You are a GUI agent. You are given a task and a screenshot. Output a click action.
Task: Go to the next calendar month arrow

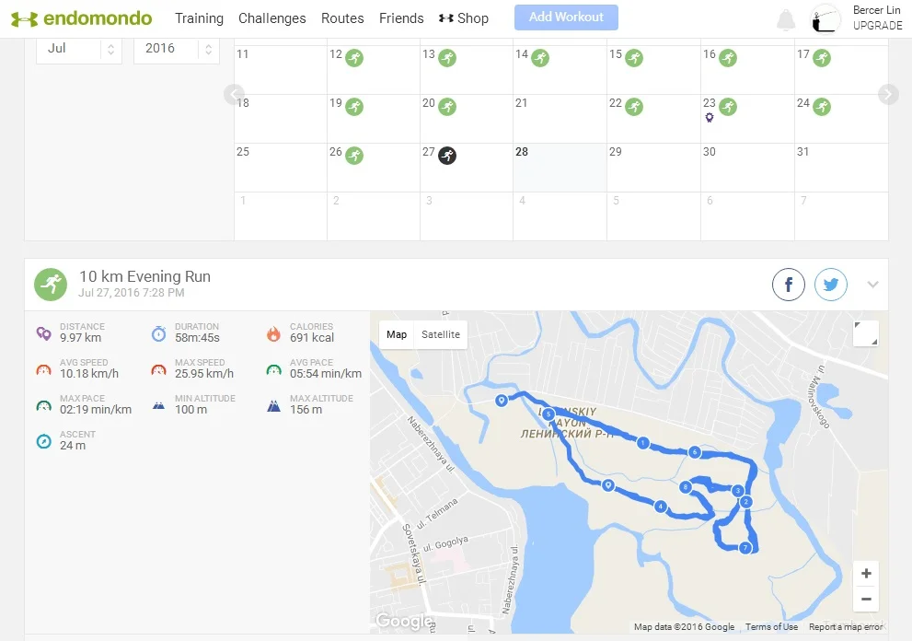[x=887, y=94]
